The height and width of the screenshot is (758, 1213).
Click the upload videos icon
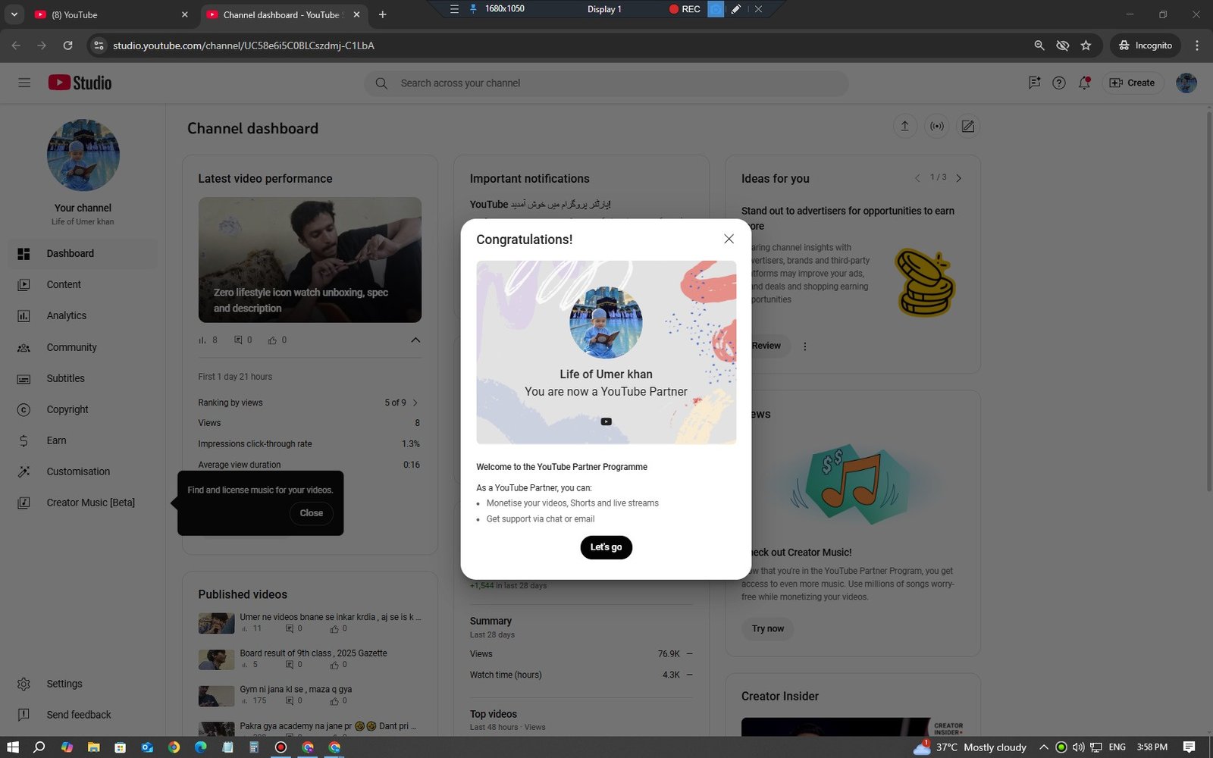pyautogui.click(x=904, y=127)
